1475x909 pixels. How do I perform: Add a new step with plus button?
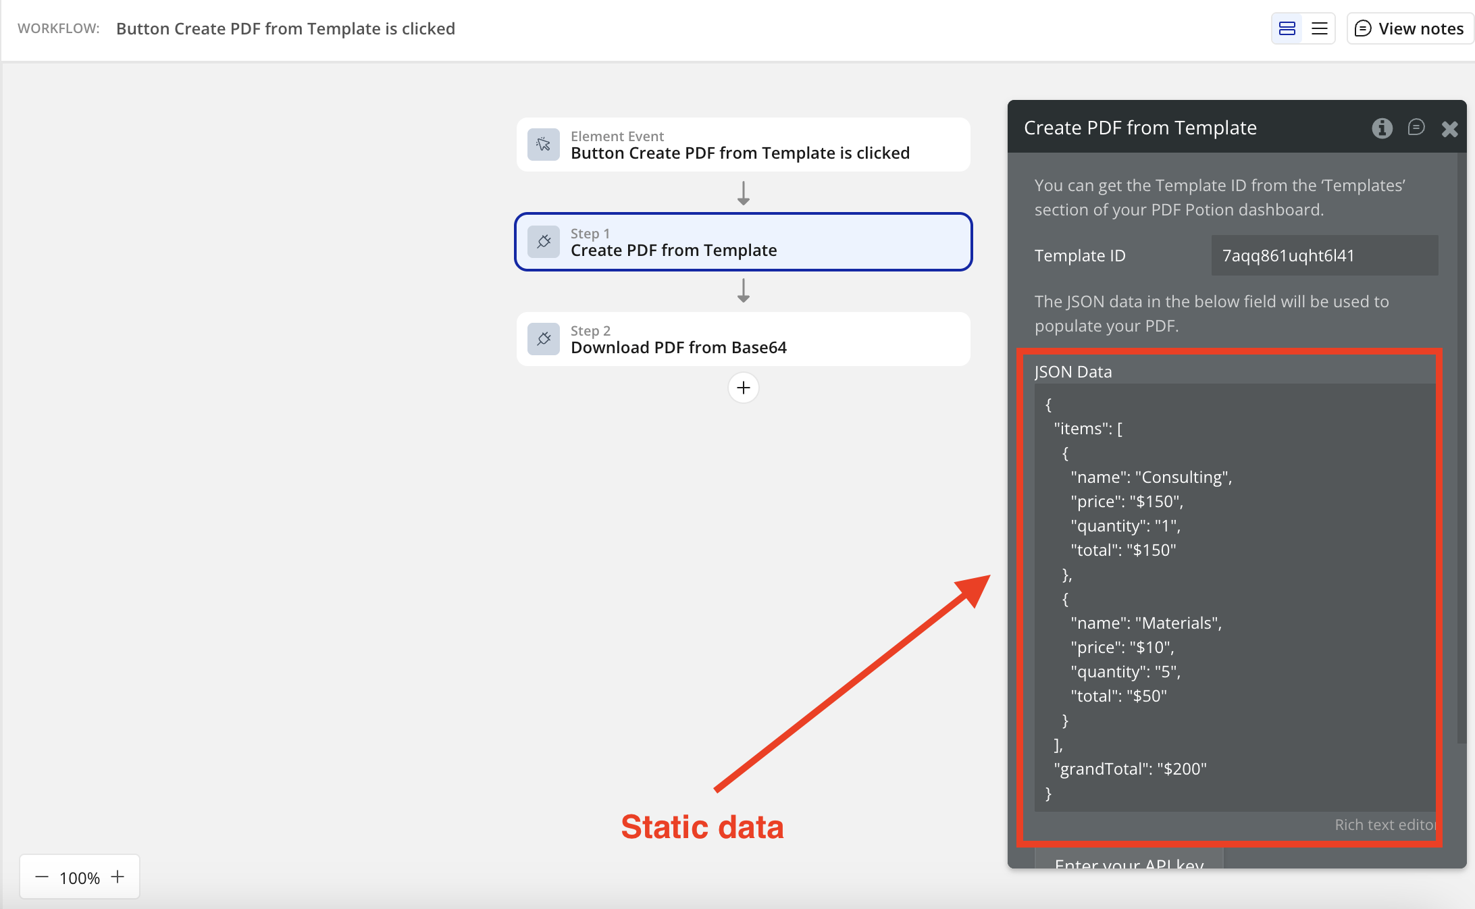point(743,388)
